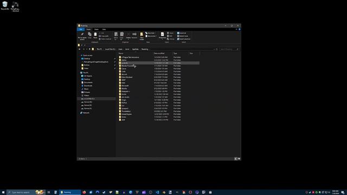
Task: Click Cut in the Clipboard group
Action: pos(101,33)
